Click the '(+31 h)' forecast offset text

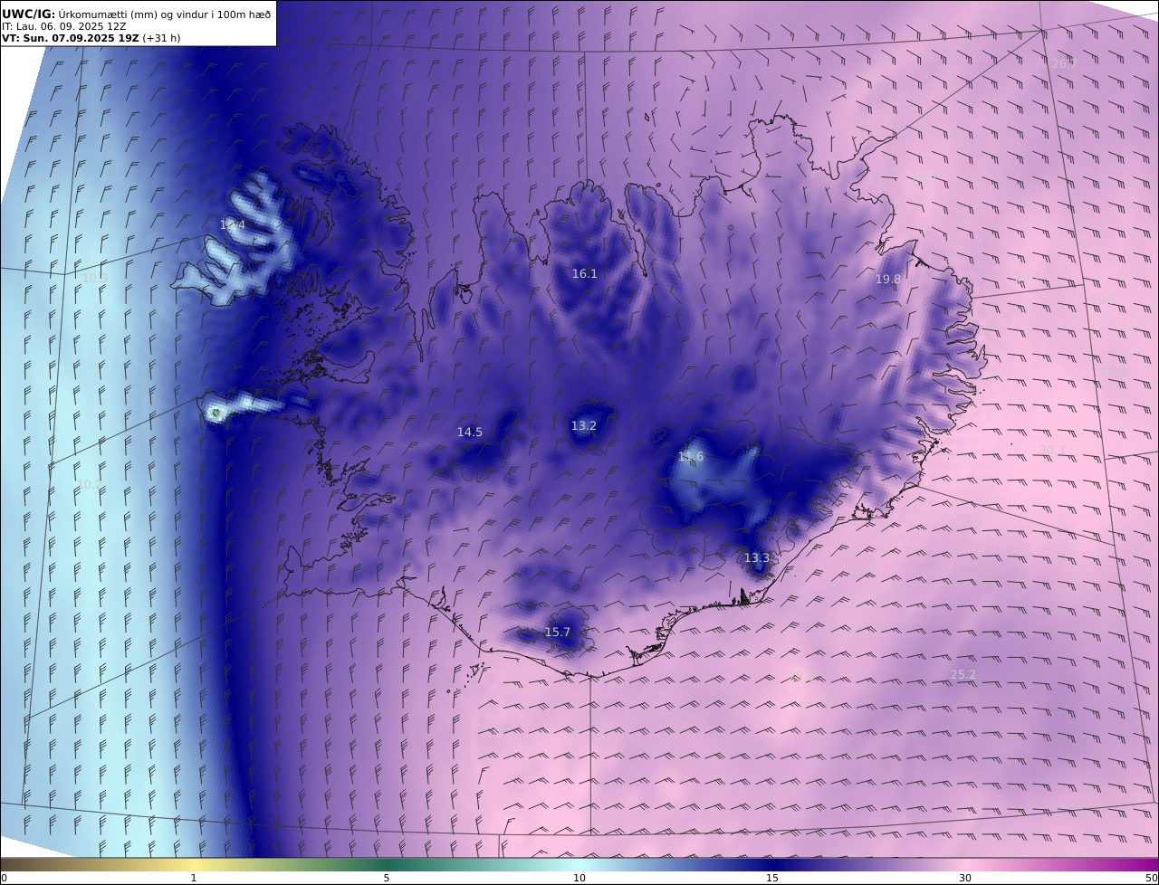[x=163, y=39]
